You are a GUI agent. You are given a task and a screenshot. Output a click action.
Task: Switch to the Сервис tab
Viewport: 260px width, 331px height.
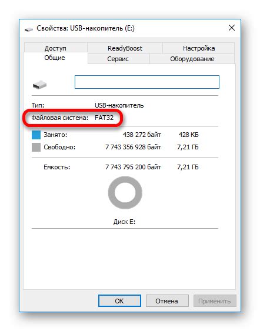118,59
